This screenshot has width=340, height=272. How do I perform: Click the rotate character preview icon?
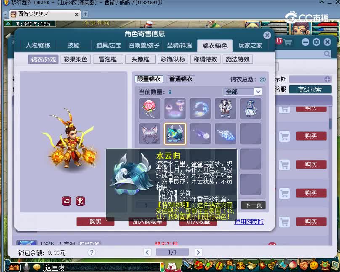point(66,201)
